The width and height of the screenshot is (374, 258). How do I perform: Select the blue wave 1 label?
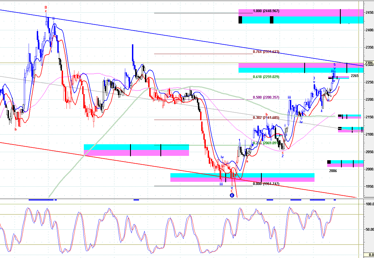point(239,140)
